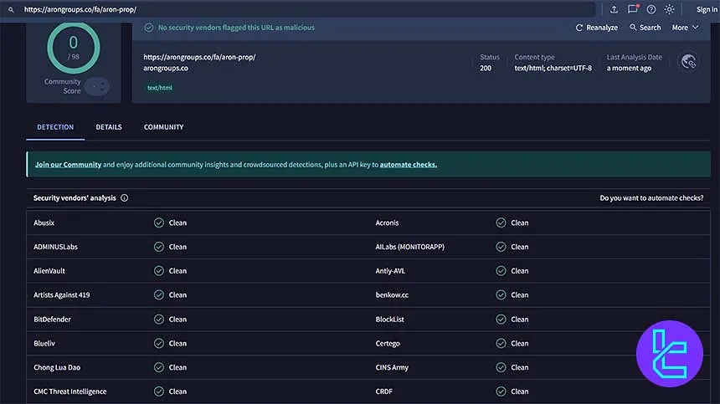
Task: Click 'Do you want to automate checks?'
Action: pos(651,198)
